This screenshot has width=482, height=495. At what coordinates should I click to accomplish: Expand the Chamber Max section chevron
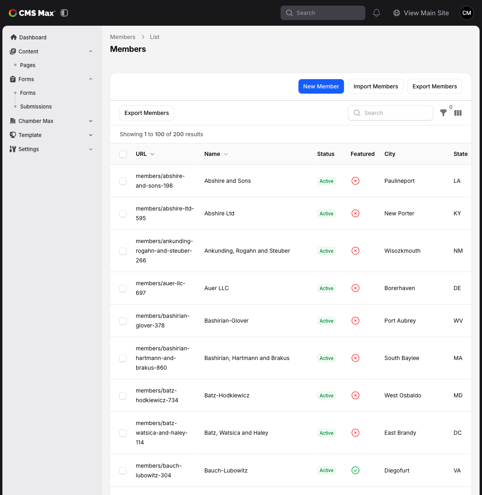pos(91,121)
